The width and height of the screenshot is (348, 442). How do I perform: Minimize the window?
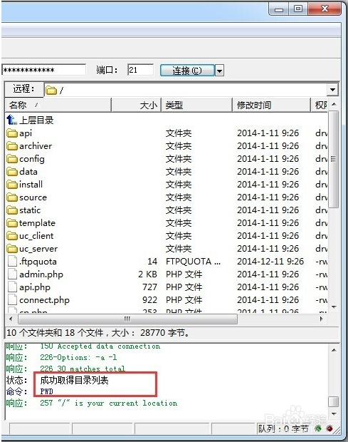pos(279,9)
